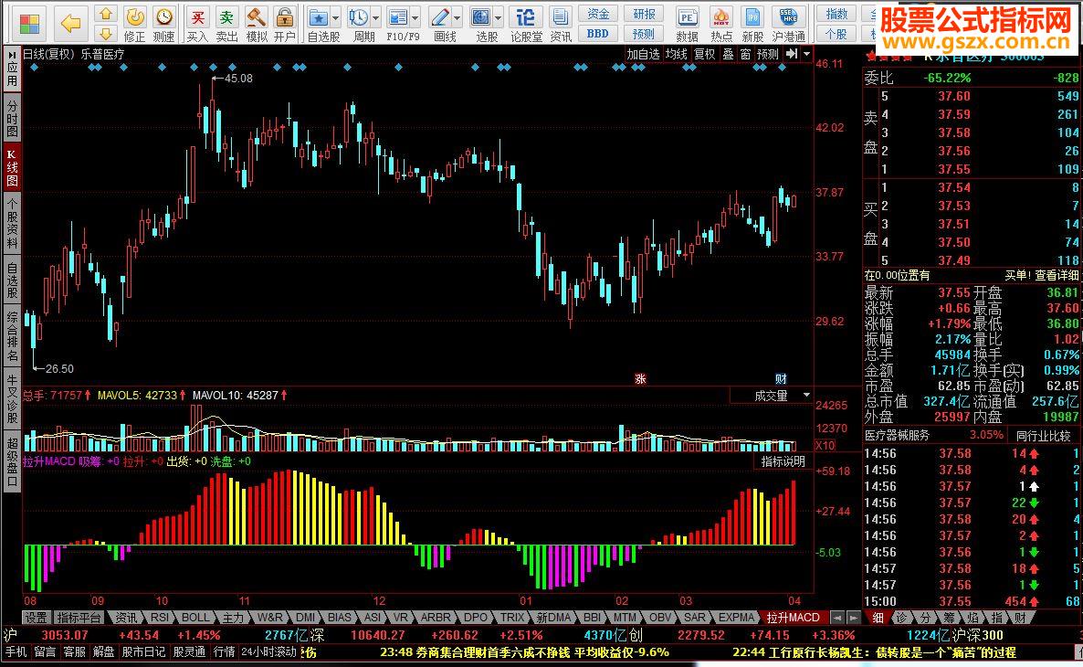Select the 分时图 sidebar tab
Screen dimensions: 1083x667
pos(12,118)
